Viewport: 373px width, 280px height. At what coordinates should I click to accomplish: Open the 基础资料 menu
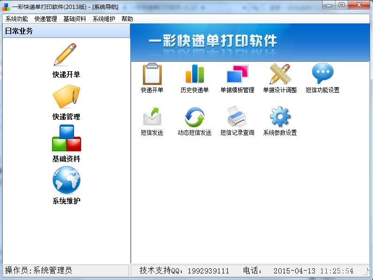tap(75, 19)
